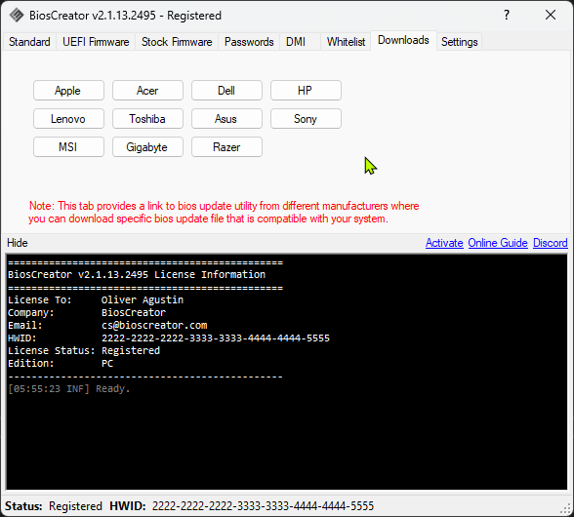The image size is (574, 517).
Task: Open Acer BIOS download link button
Action: (x=147, y=91)
